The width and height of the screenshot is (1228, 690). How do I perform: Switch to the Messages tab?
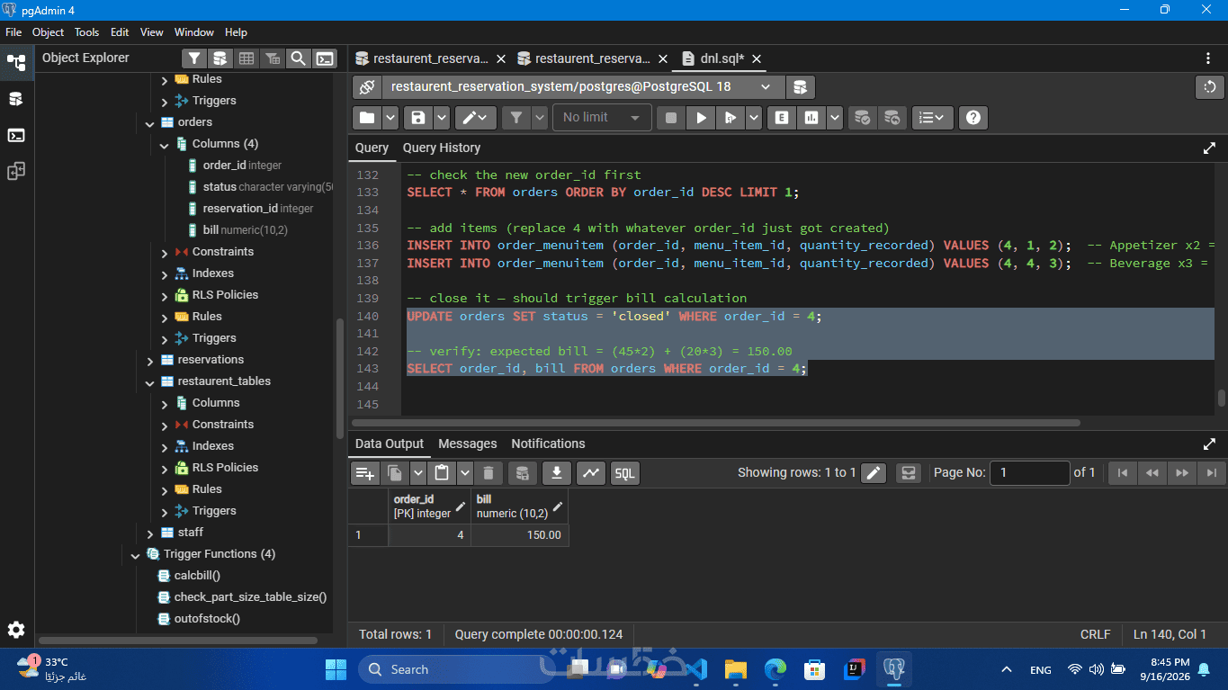coord(467,444)
